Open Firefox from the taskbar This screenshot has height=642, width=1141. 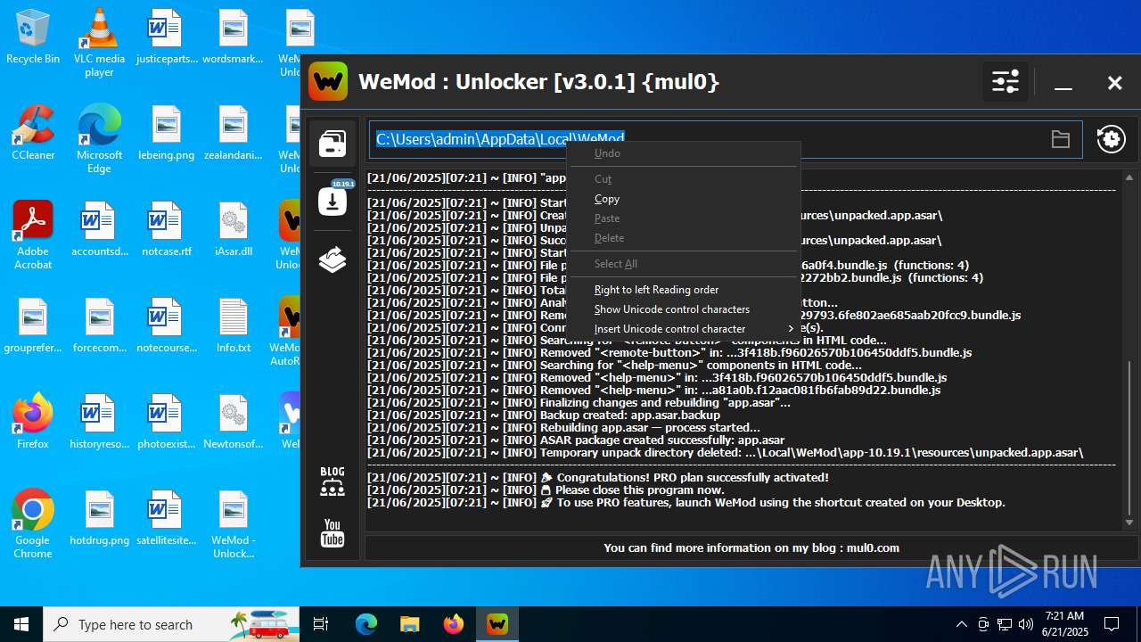point(454,624)
